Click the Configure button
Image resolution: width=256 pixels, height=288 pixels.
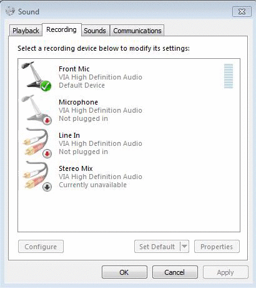click(x=41, y=247)
